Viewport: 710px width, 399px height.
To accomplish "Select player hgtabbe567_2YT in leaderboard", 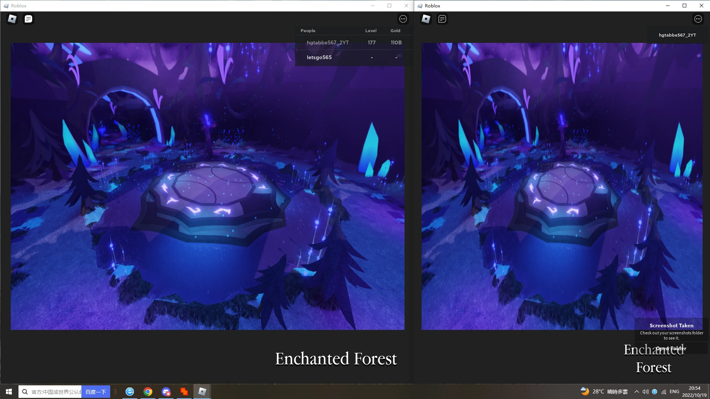I will [328, 42].
